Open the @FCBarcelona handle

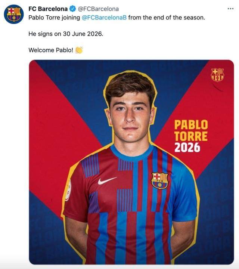tap(98, 9)
